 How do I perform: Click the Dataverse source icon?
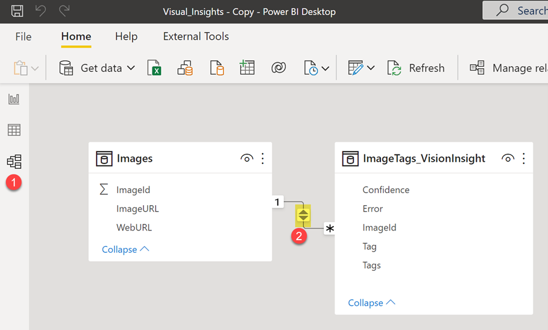279,68
